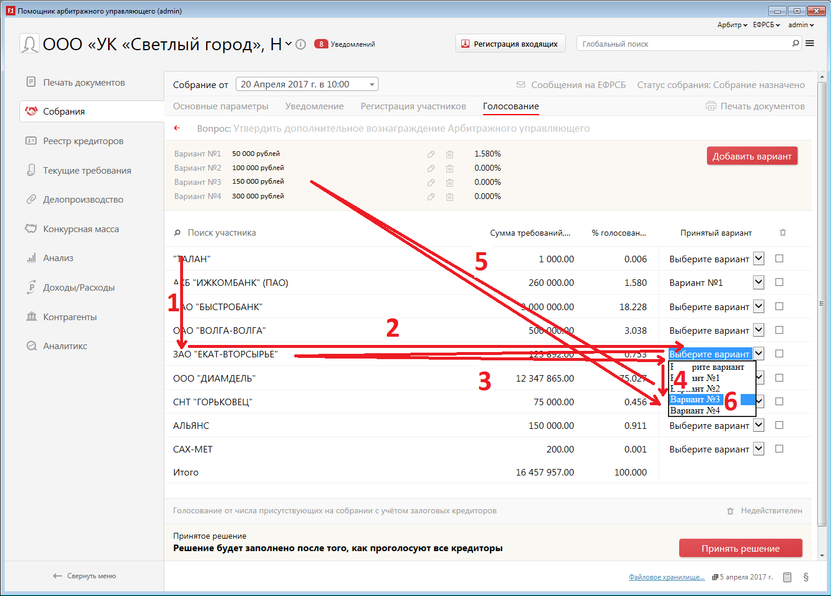The height and width of the screenshot is (596, 831).
Task: Click the Добавить вариант button
Action: (752, 157)
